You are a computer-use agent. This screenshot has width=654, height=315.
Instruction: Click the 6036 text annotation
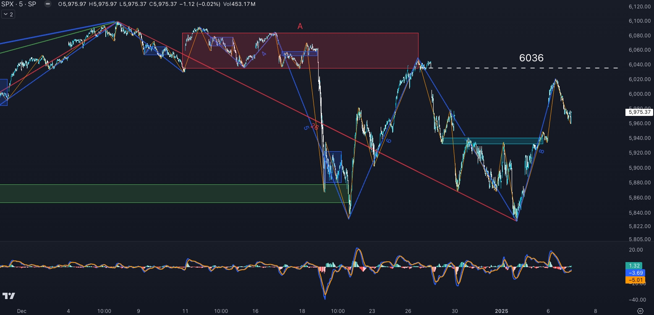tap(531, 58)
